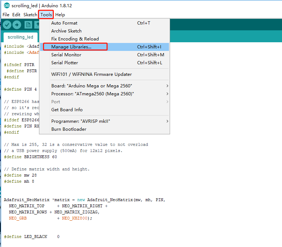Expand Processor: ATmega2560 submenu
Screen dimensions: 282x247
point(104,94)
